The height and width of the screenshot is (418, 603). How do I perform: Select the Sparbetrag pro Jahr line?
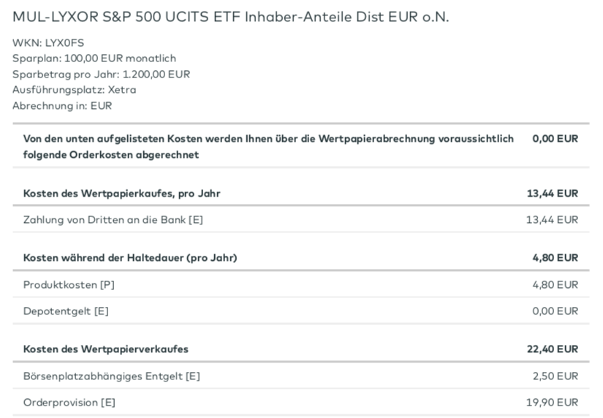coord(101,74)
